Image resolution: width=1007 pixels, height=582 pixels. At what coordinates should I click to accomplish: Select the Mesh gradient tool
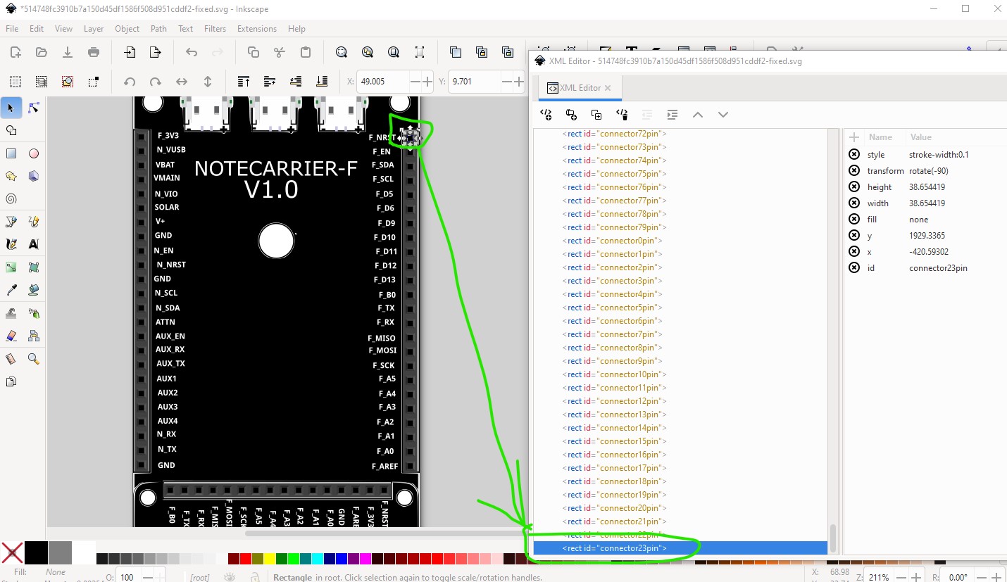click(x=33, y=267)
